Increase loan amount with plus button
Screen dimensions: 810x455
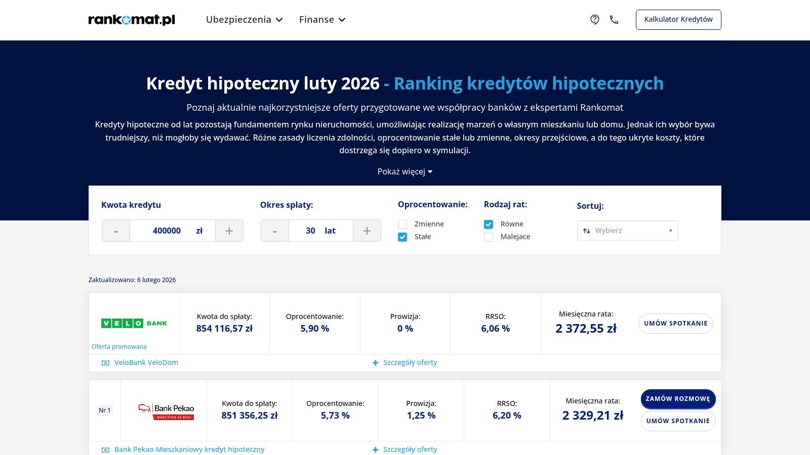(x=229, y=231)
